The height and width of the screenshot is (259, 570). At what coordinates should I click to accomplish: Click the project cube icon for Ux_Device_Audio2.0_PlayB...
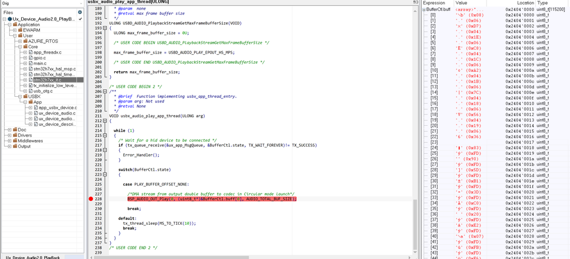click(x=10, y=19)
